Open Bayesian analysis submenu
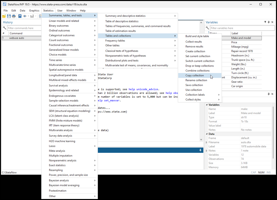This screenshot has height=200, width=277. pyautogui.click(x=70, y=181)
